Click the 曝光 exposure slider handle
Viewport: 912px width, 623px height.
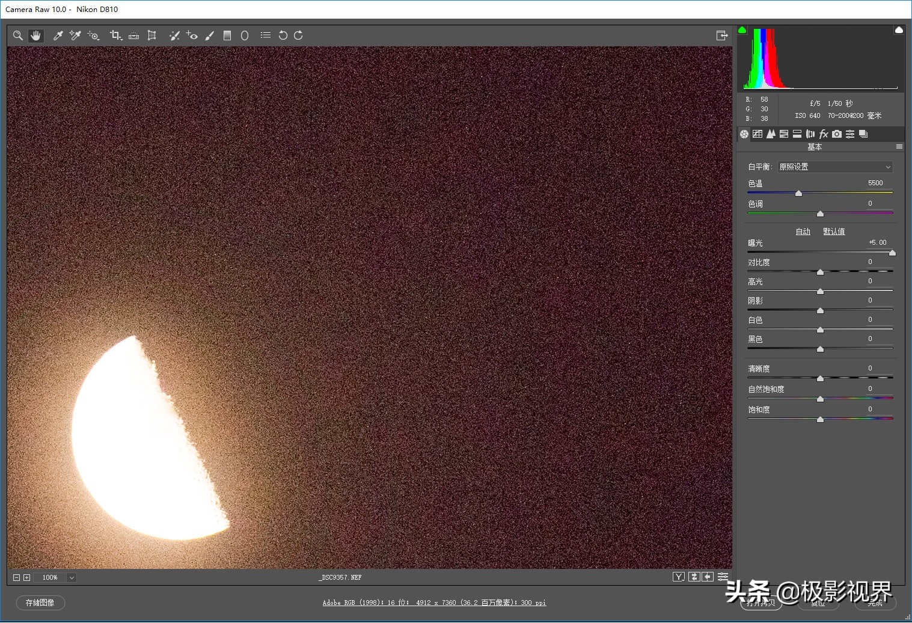click(x=892, y=253)
